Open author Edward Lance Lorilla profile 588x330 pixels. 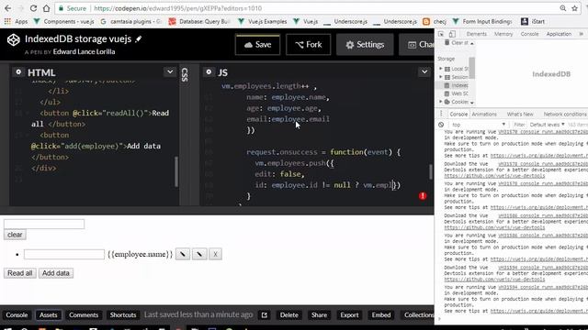(x=84, y=51)
